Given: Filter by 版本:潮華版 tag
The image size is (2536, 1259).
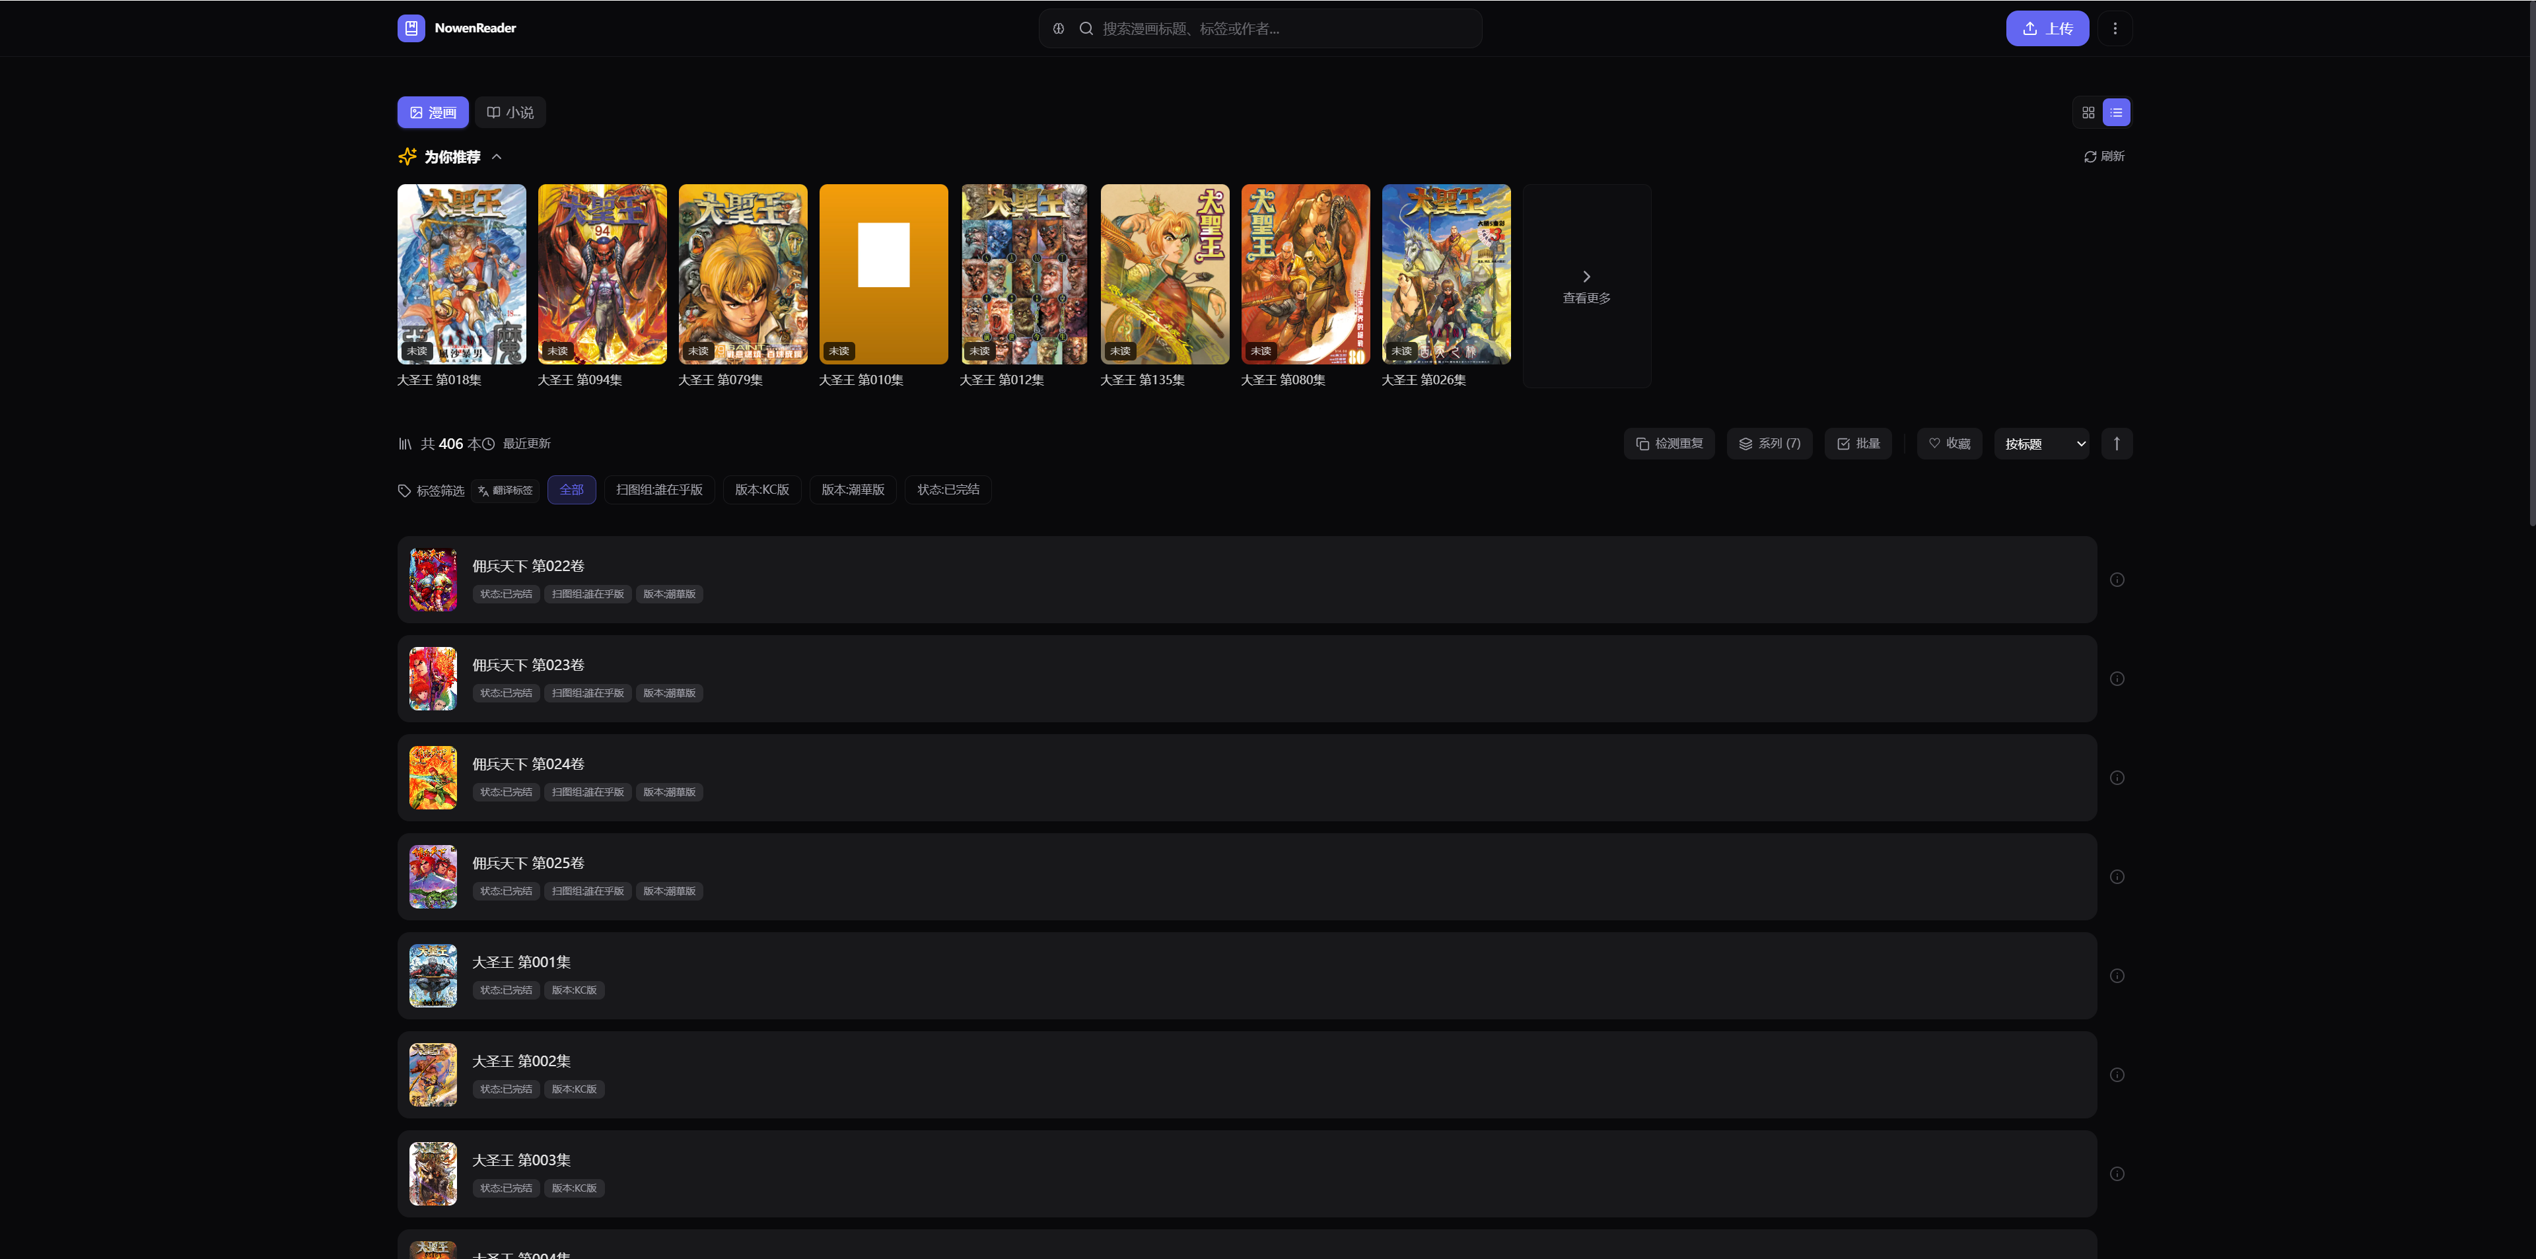Looking at the screenshot, I should [853, 491].
